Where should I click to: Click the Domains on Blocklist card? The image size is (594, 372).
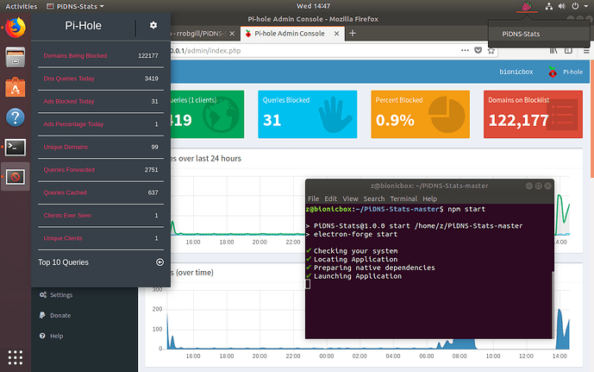(x=526, y=114)
